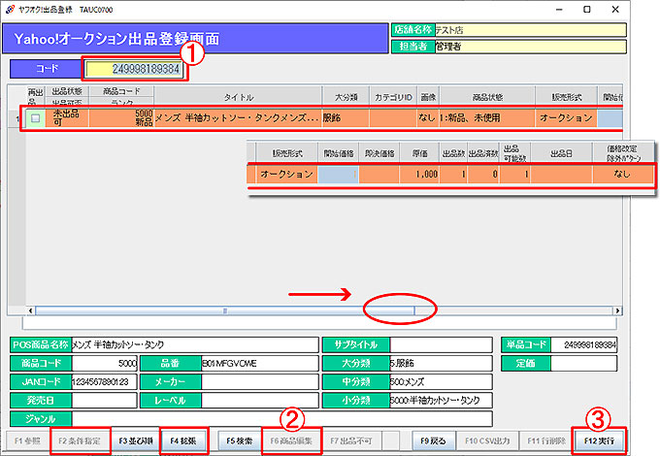Click the コード input field

[x=134, y=70]
